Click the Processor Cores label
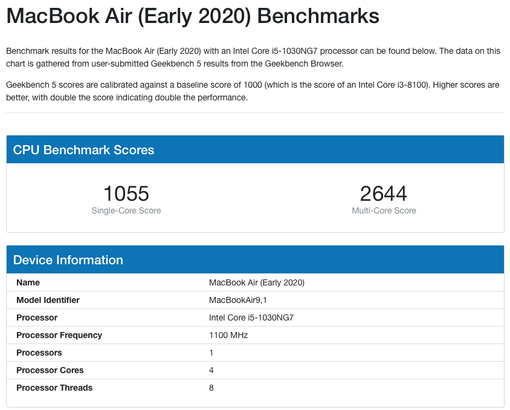This screenshot has height=410, width=510. 50,370
